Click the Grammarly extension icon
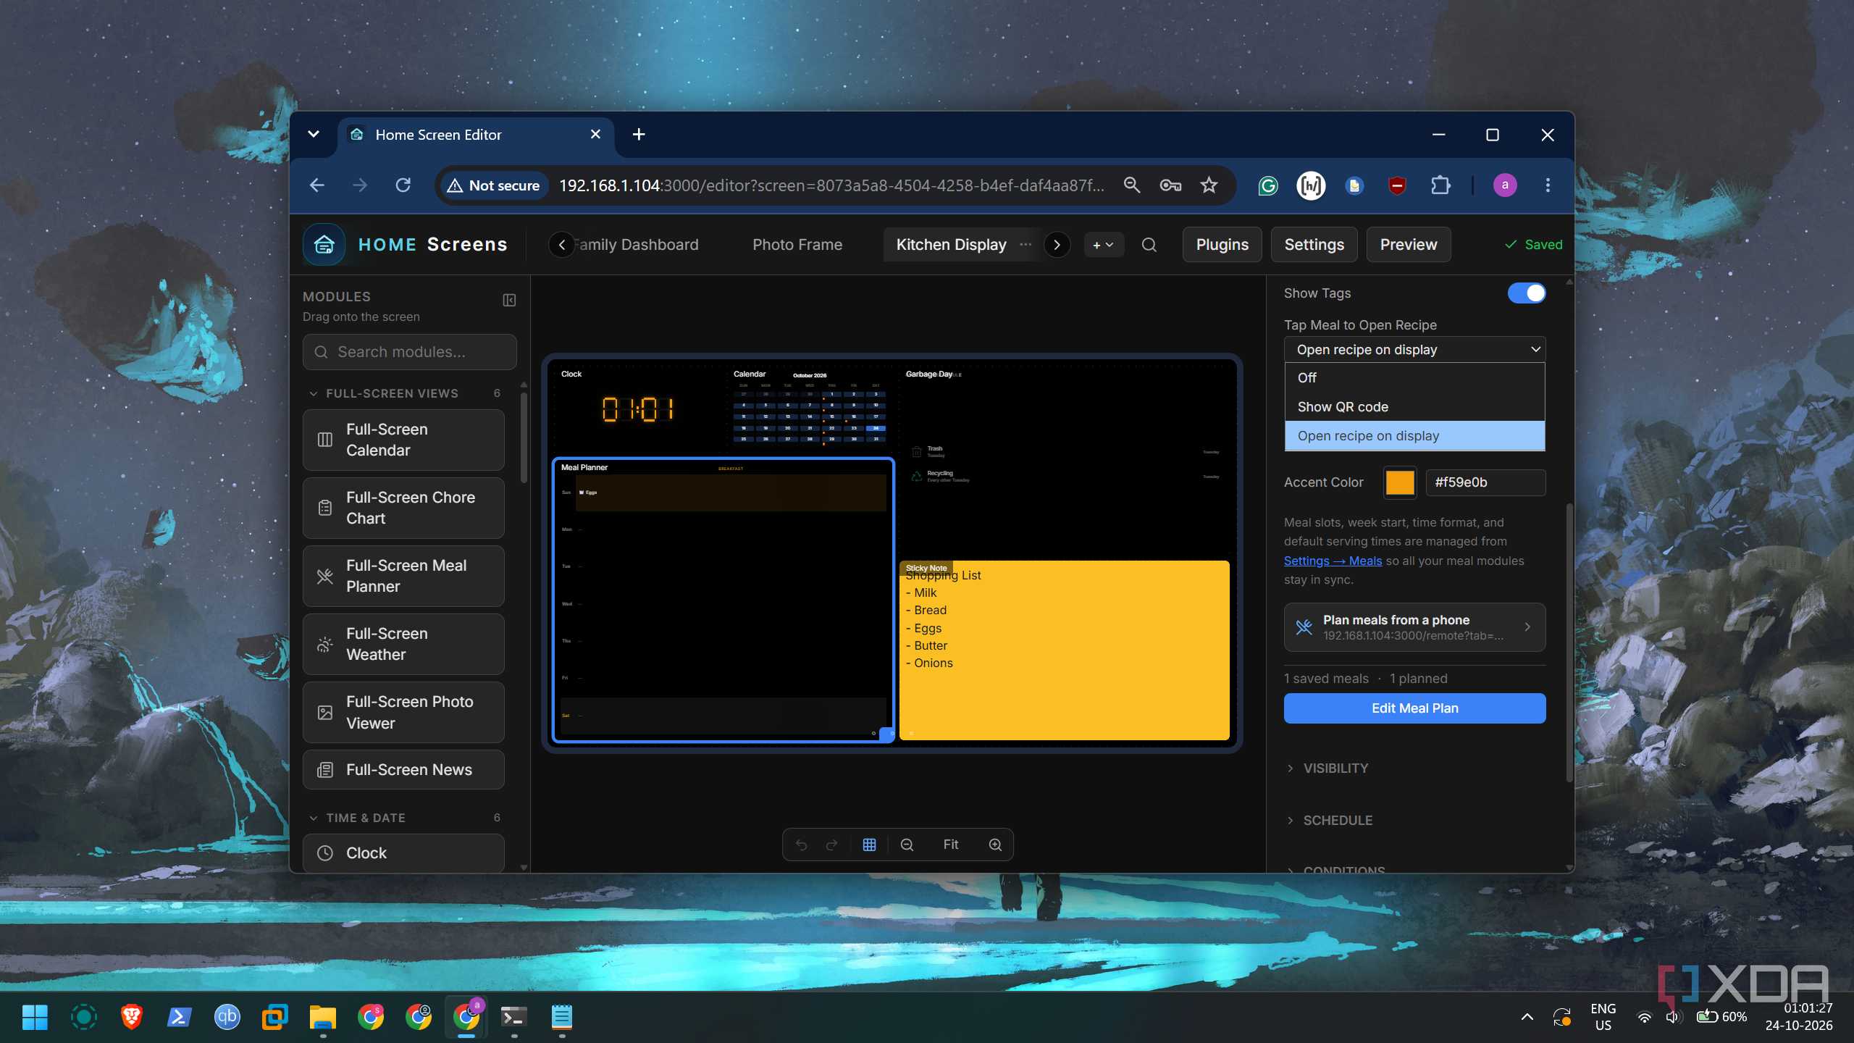 click(1267, 185)
